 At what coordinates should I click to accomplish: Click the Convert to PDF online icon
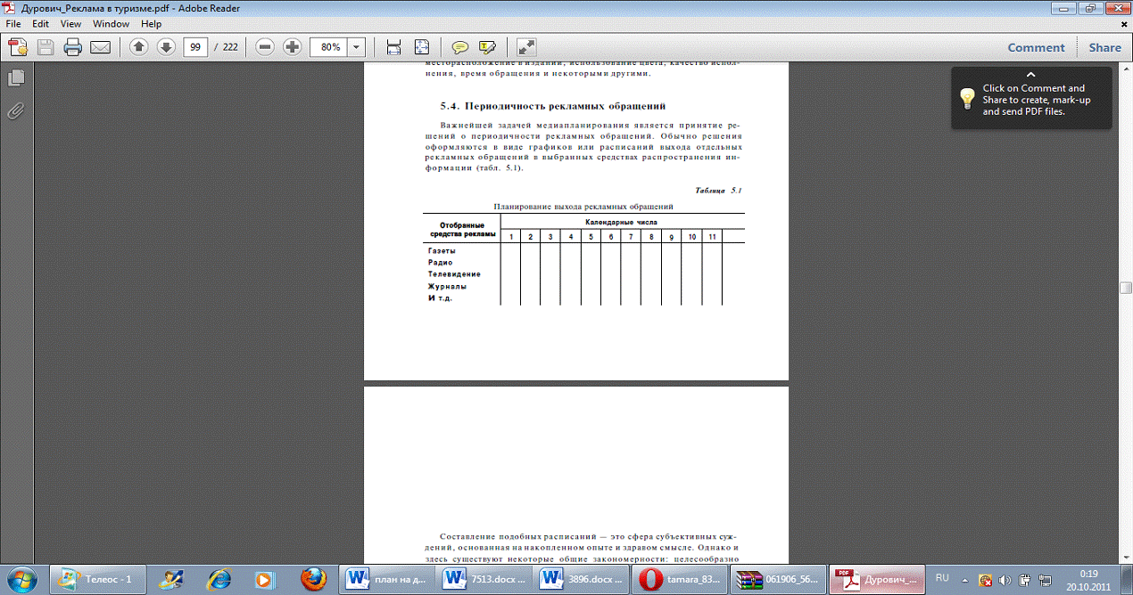(17, 47)
